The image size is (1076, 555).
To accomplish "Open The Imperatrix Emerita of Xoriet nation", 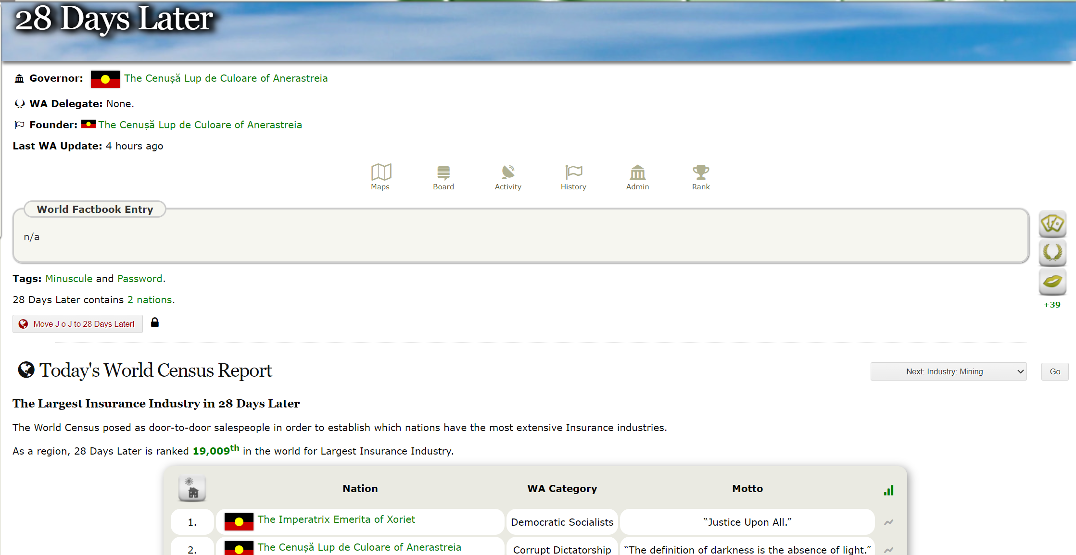I will click(x=336, y=519).
